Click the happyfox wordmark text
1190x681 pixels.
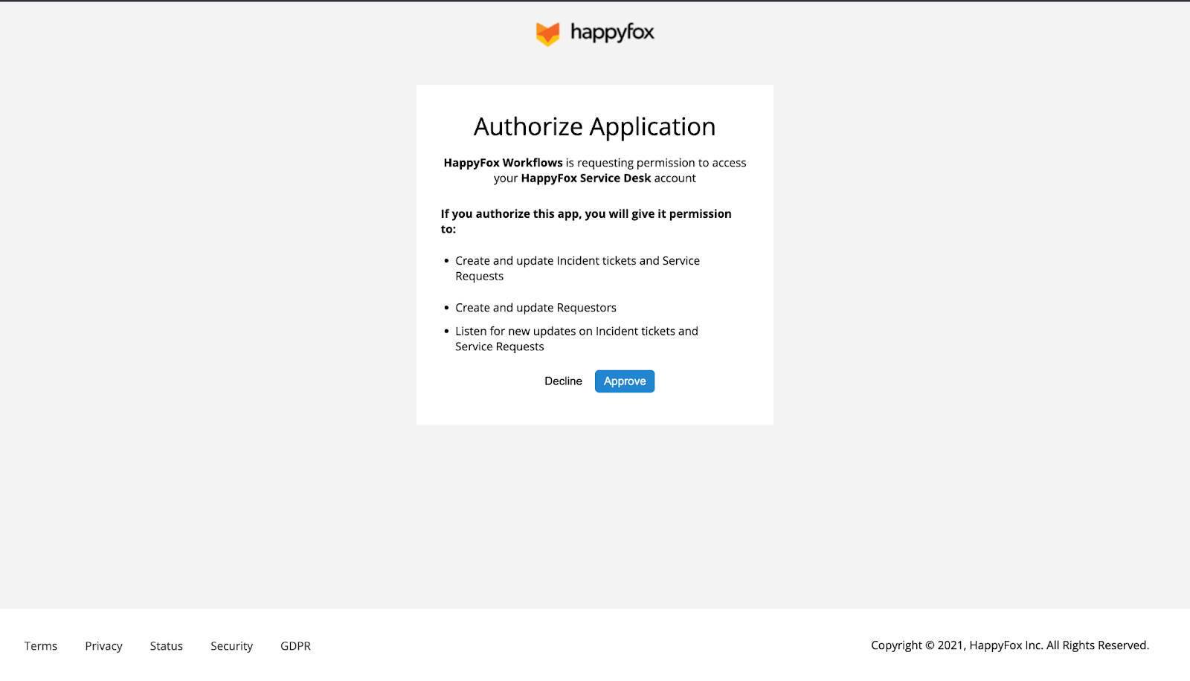[612, 33]
